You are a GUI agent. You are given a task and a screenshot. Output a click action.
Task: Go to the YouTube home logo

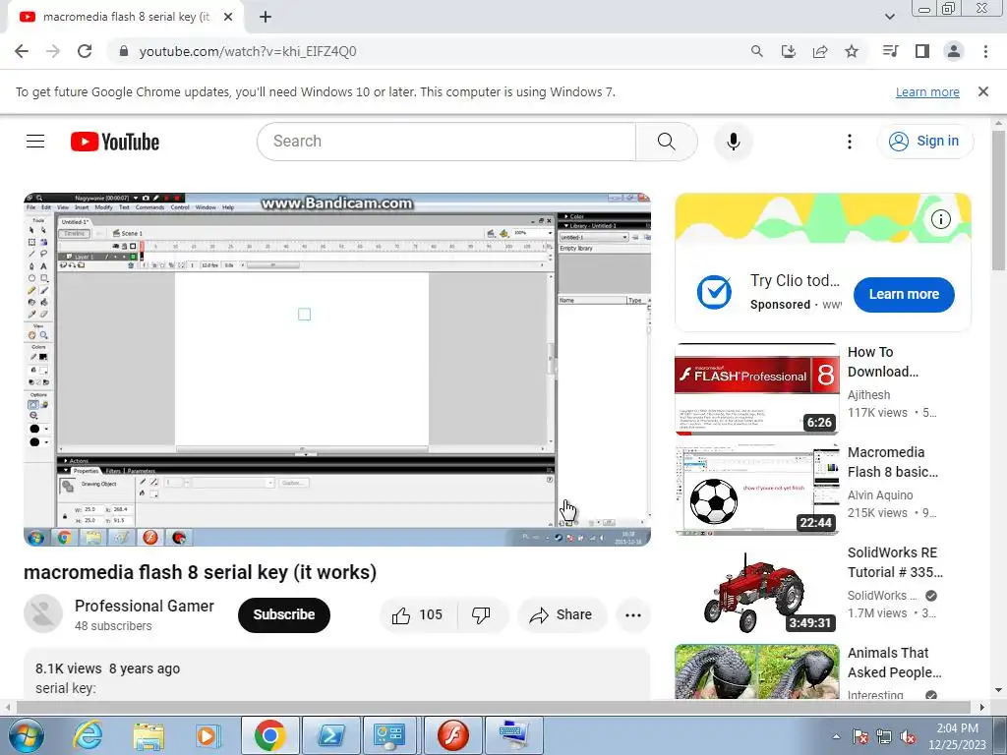[115, 142]
